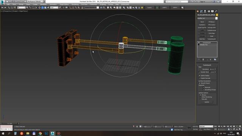242x136 pixels.
Task: Open the Material Editor from toolbar
Action: (124, 8)
